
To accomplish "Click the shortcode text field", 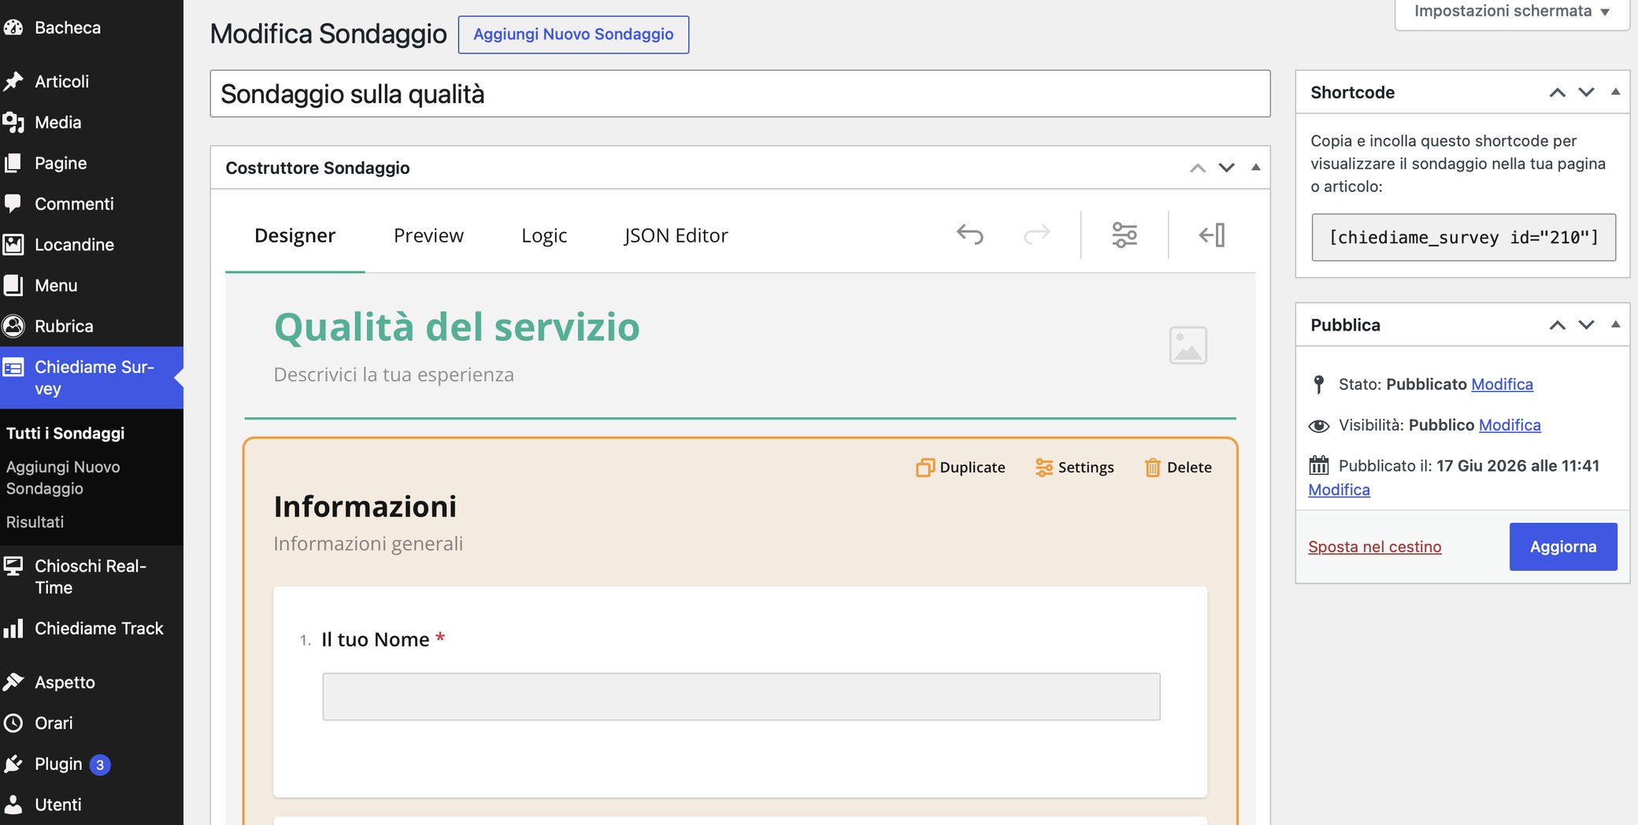I will (1464, 237).
